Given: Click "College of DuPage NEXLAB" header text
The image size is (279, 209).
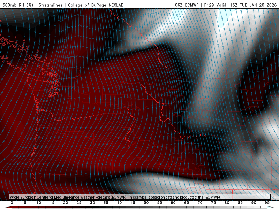Looking at the screenshot, I should click(96, 5).
